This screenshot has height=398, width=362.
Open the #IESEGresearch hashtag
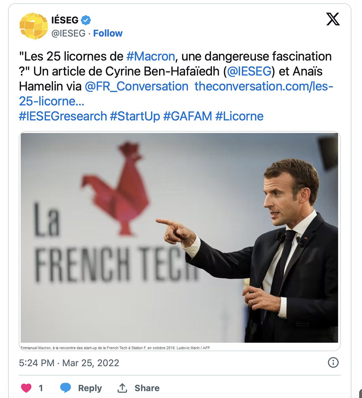click(63, 116)
